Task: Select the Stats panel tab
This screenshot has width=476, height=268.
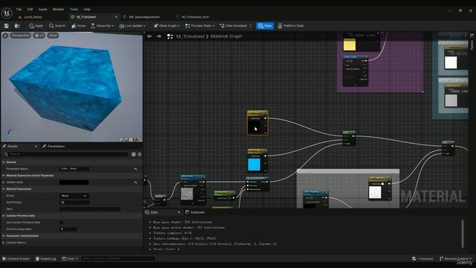Action: click(154, 212)
